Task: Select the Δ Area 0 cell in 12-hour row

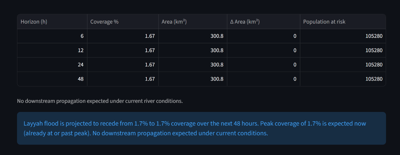Action: [x=264, y=50]
